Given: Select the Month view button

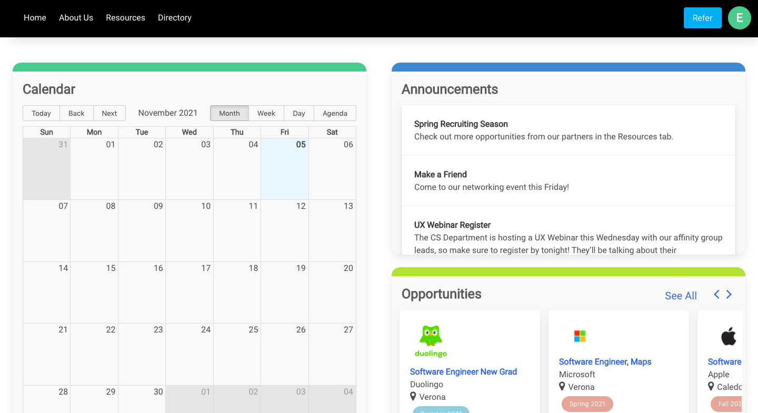Looking at the screenshot, I should (230, 113).
